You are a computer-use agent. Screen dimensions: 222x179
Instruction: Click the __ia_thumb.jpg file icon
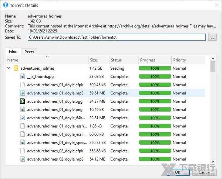(x=23, y=77)
